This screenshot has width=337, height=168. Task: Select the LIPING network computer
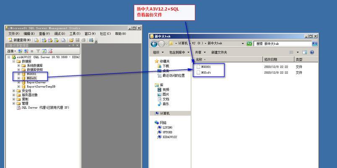(167, 128)
